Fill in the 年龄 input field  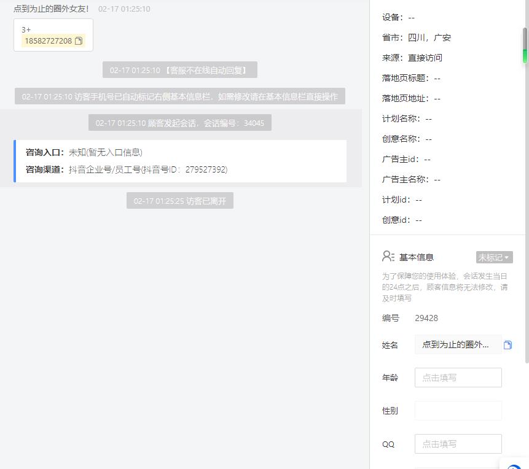coord(458,378)
